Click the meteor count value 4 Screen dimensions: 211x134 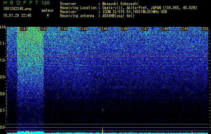click(x=48, y=15)
